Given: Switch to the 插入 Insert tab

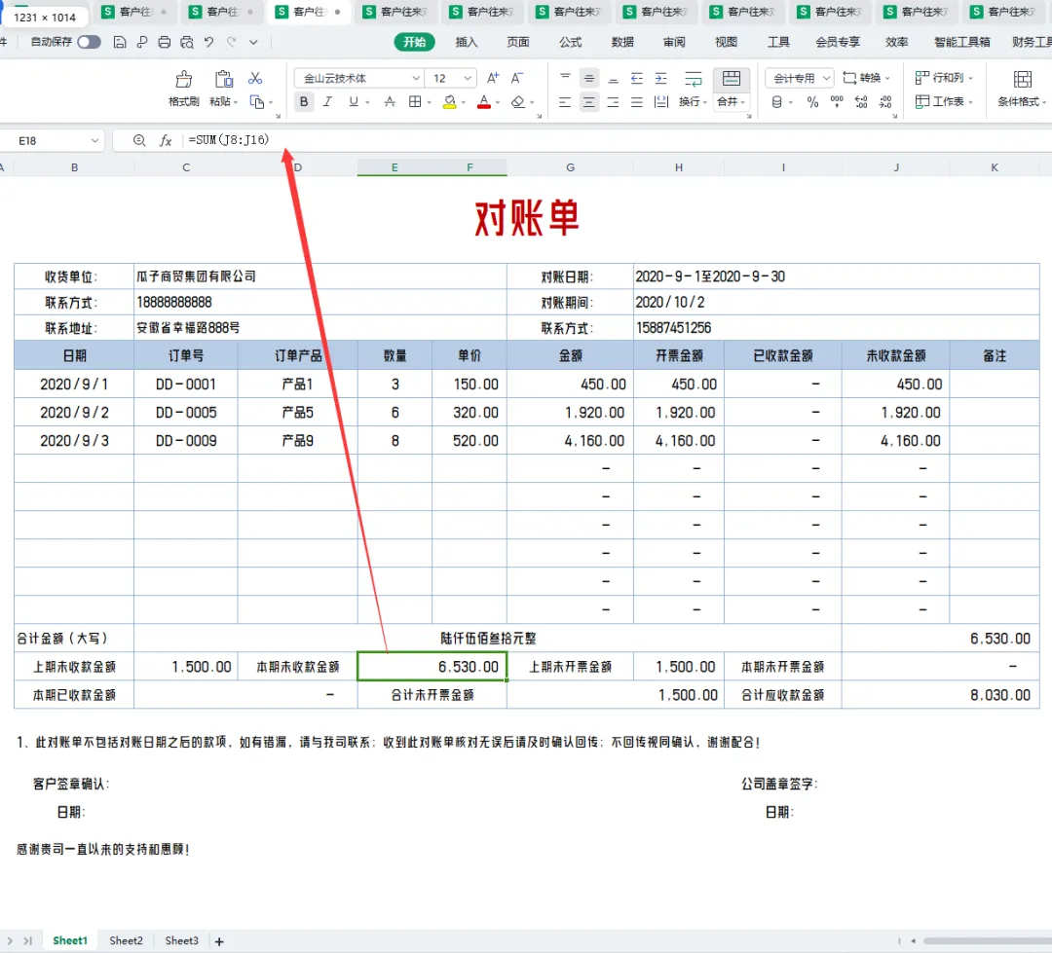Looking at the screenshot, I should (467, 42).
